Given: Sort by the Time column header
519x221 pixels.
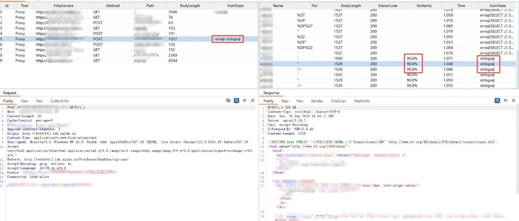Looking at the screenshot, I should tap(461, 6).
